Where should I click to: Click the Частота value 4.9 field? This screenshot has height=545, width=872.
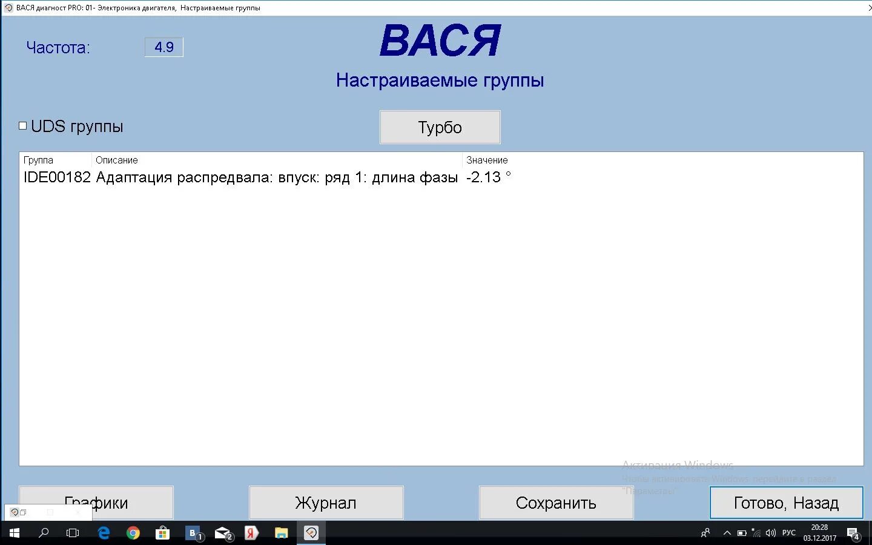click(x=164, y=47)
